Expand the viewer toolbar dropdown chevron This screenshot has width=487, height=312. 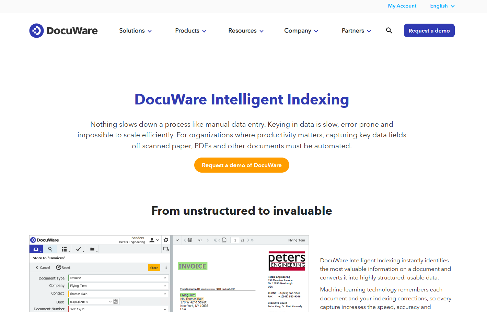coord(177,240)
